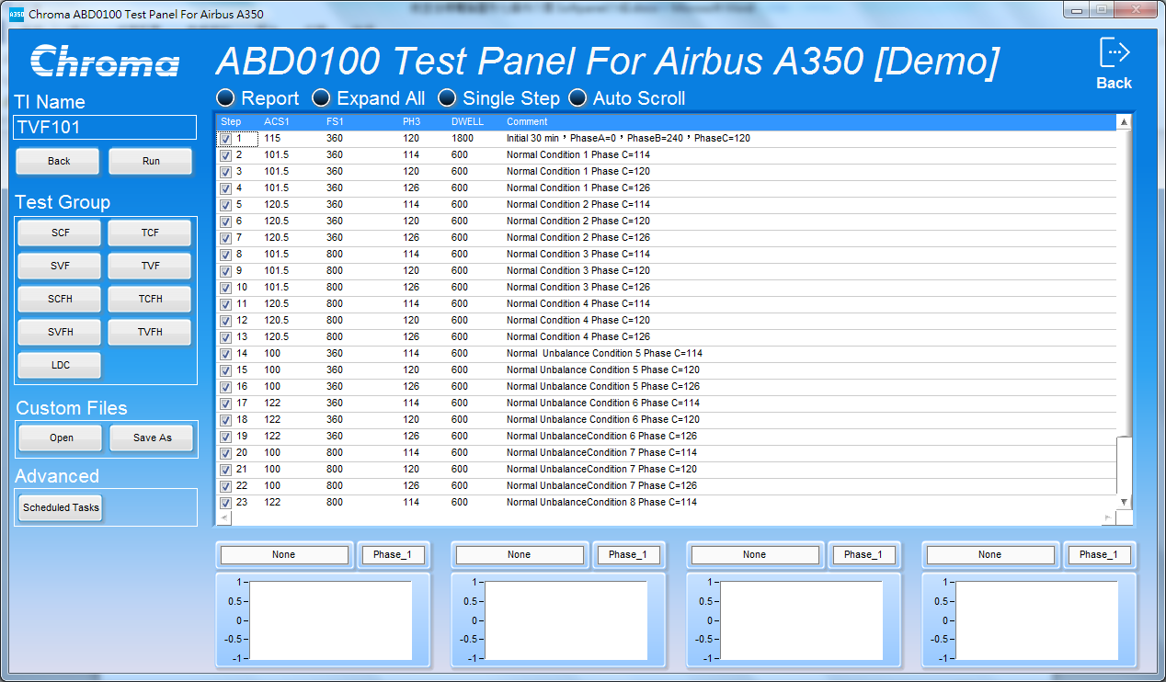Click the FS1 column header

(x=335, y=121)
